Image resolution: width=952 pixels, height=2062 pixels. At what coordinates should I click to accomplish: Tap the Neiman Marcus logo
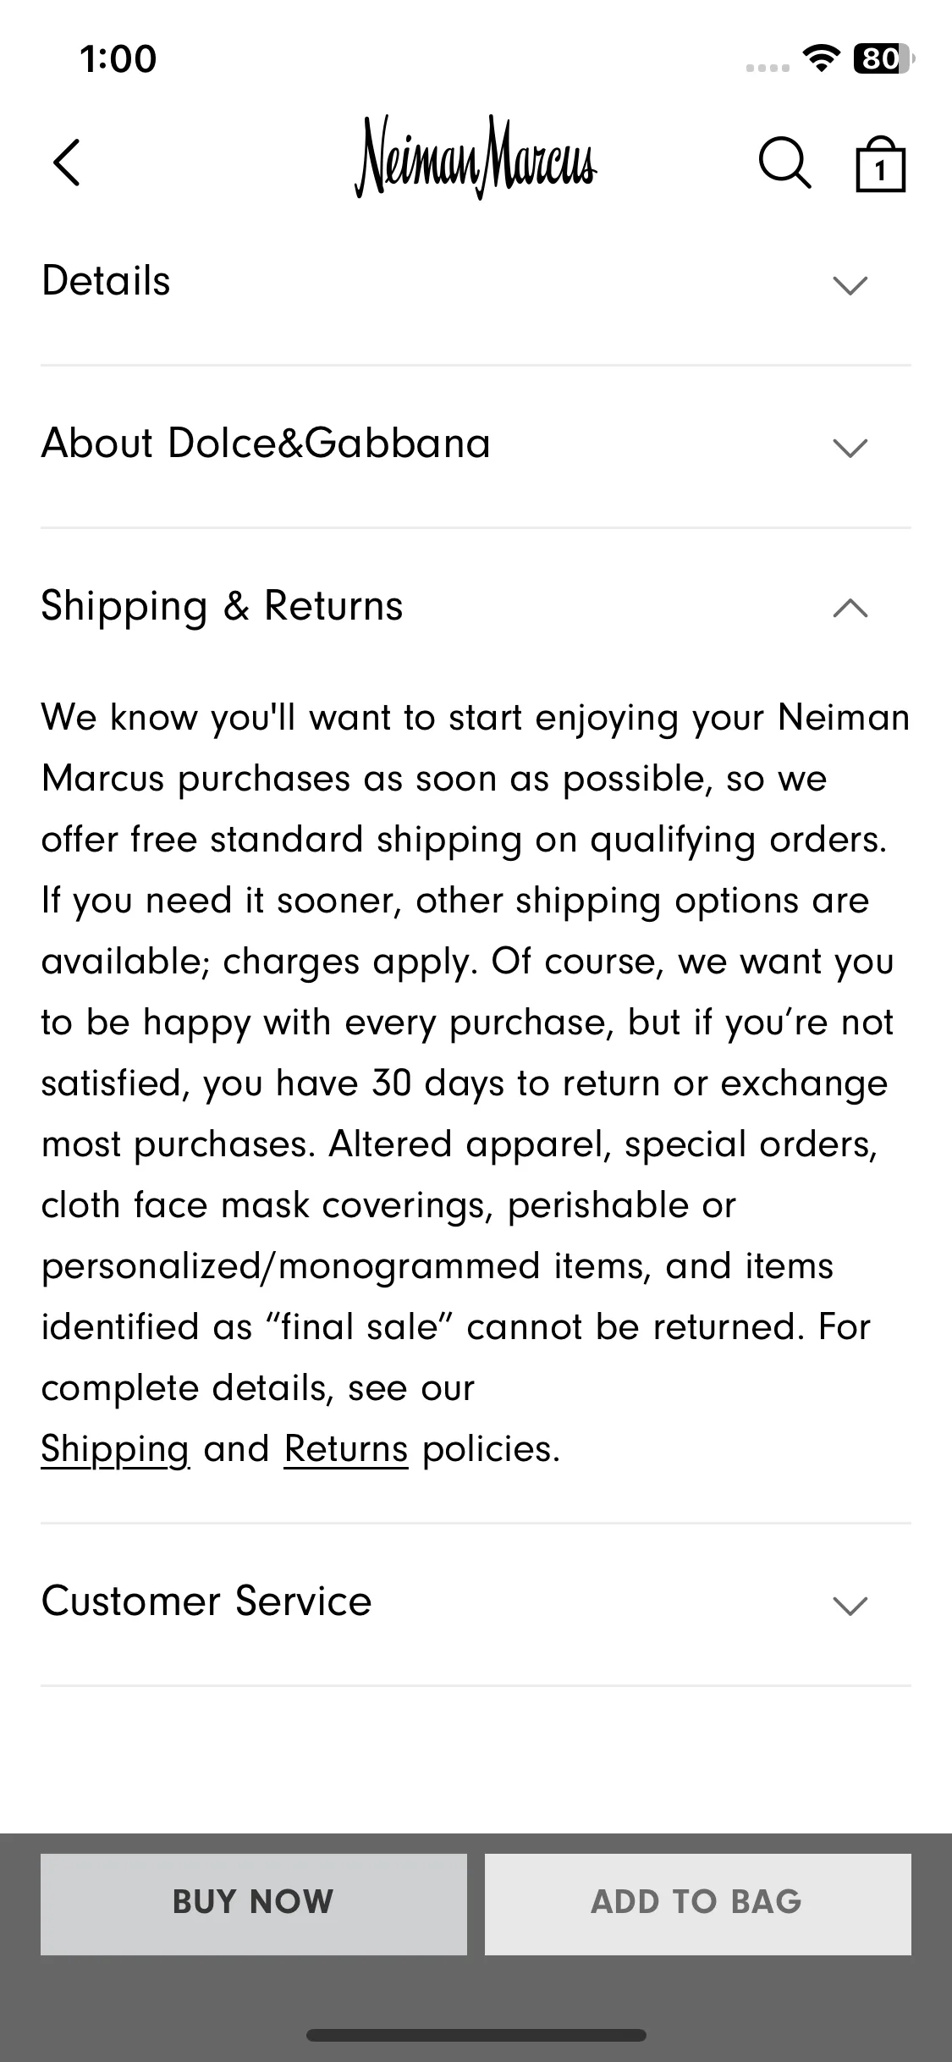tap(476, 158)
